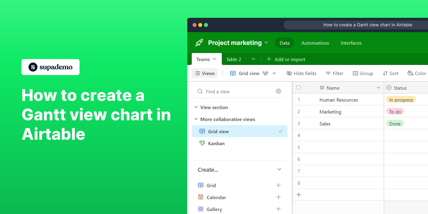Screen dimensions: 428x214
Task: Click the supademo logo
Action: [50, 67]
